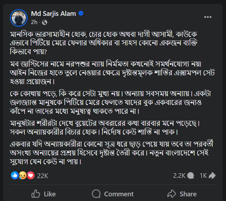Screen dimensions: 226x201
Task: Click the first paragraph of the post text
Action: pos(103,43)
